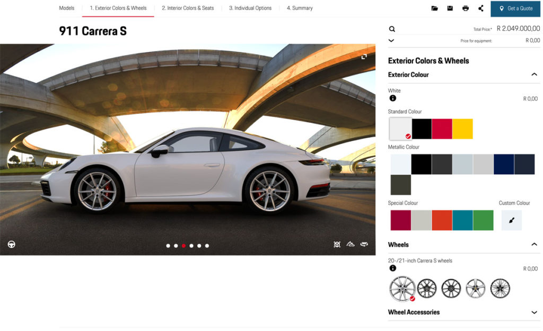Open custom colour picker with brush icon
543x331 pixels.
[x=512, y=220]
